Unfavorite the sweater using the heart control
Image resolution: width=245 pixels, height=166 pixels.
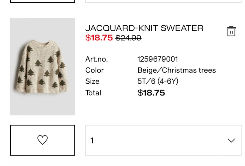point(43,139)
